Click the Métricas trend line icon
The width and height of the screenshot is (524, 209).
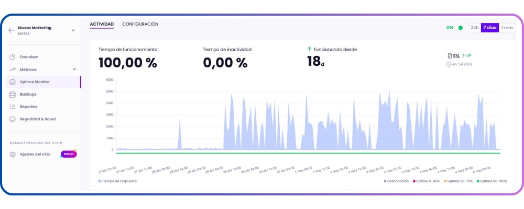(13, 69)
